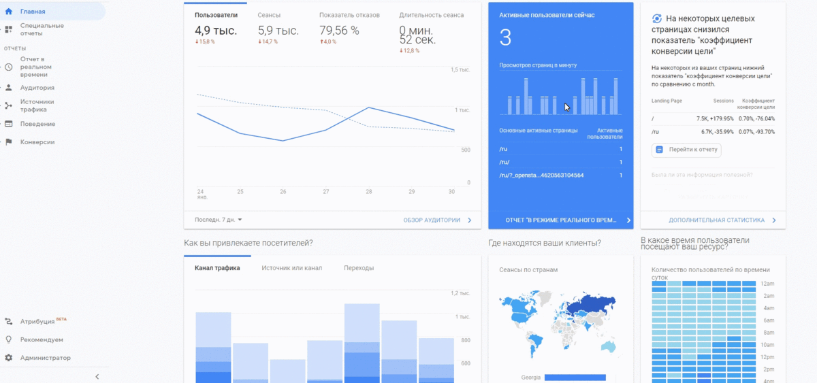Click the 5,9 тыс. sessions value

(278, 30)
